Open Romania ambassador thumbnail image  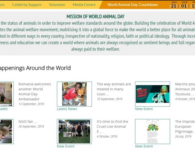pos(7,94)
